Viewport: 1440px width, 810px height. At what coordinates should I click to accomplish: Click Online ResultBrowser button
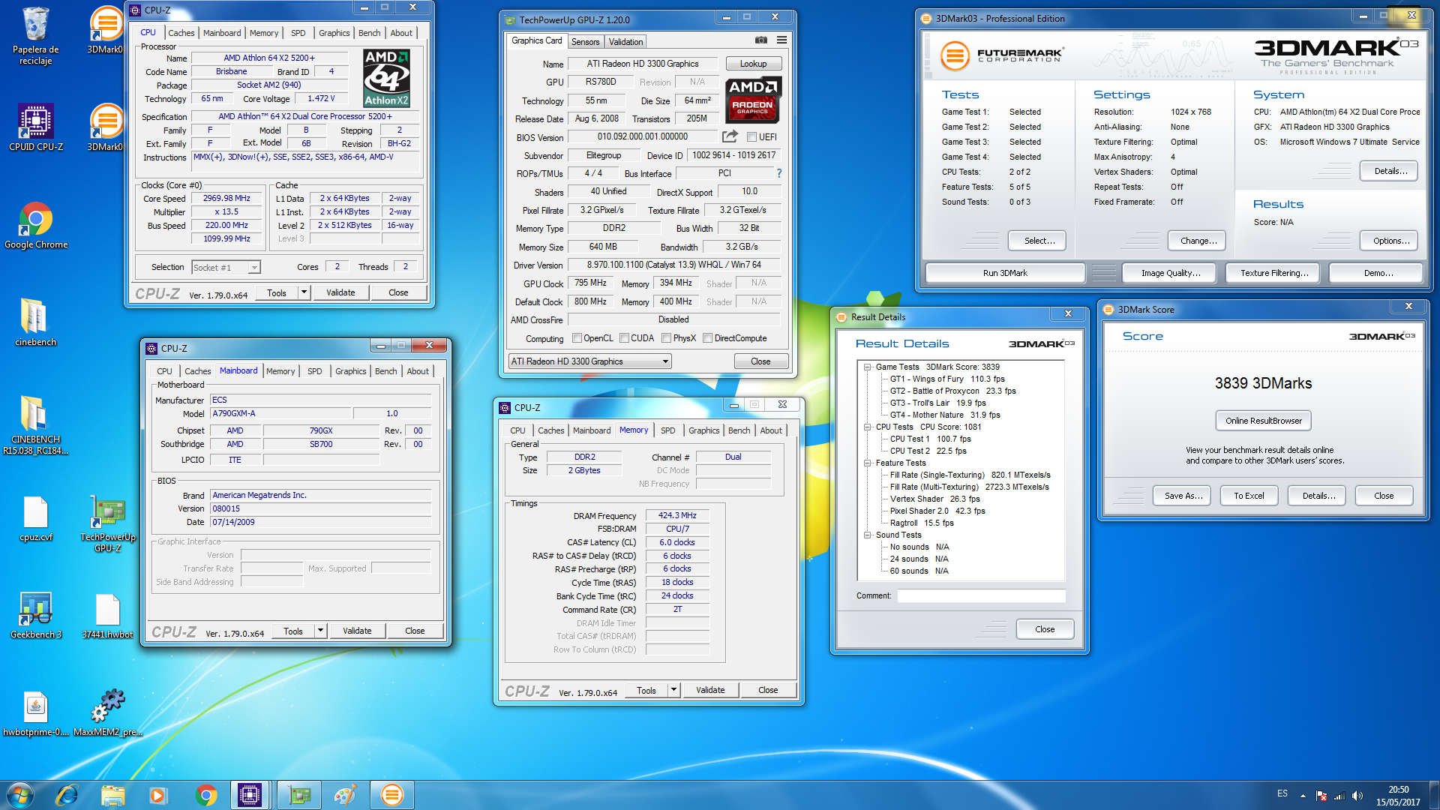pos(1263,421)
